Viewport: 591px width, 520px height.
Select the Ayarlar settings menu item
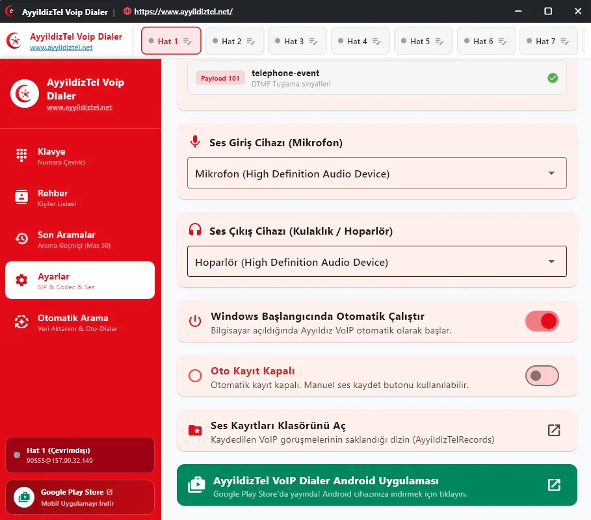(x=80, y=280)
